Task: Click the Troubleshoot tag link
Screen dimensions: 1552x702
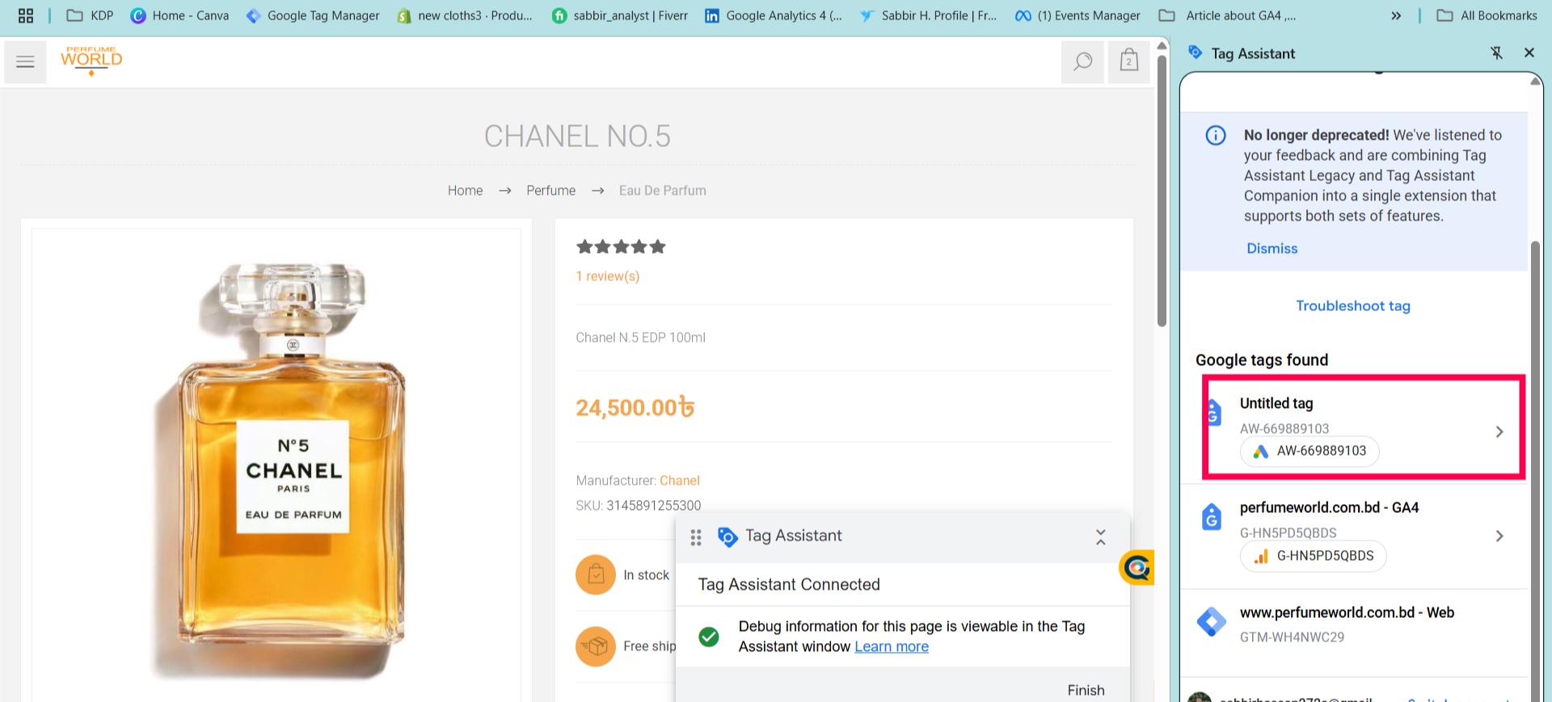Action: pos(1353,305)
